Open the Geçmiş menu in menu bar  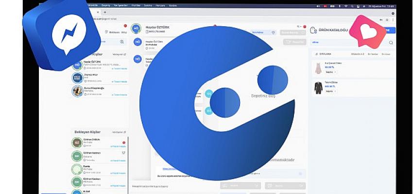tap(105, 5)
